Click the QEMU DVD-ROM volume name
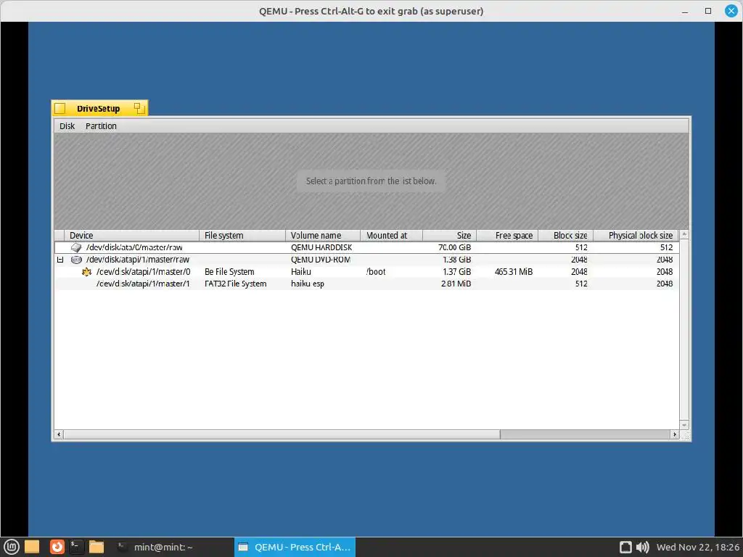Screen dimensions: 743x557 [321, 260]
